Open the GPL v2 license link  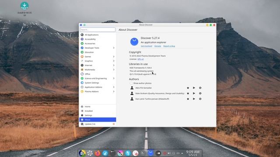[x=140, y=59]
